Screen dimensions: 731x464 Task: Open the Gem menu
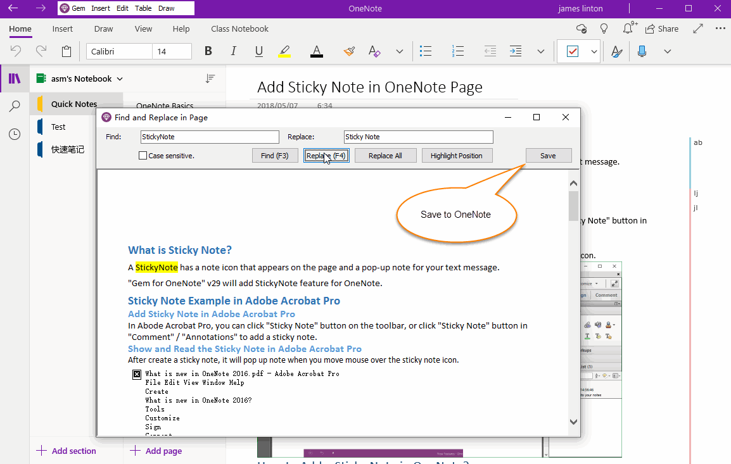79,8
